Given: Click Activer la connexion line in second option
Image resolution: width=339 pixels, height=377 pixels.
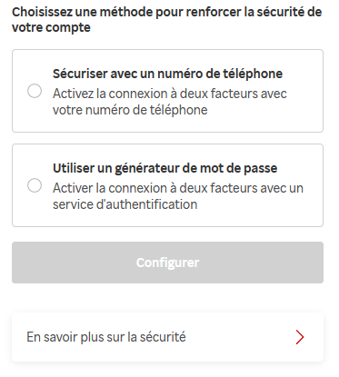Looking at the screenshot, I should point(178,188).
